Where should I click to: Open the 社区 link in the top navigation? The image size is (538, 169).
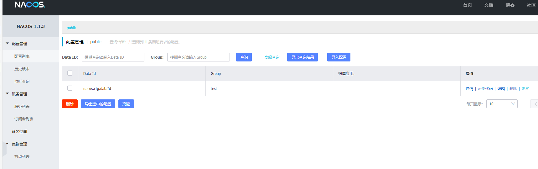coord(531,5)
